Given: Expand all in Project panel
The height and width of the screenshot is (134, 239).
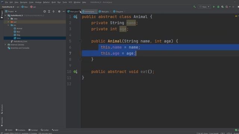Looking at the screenshot, I should (x=49, y=12).
